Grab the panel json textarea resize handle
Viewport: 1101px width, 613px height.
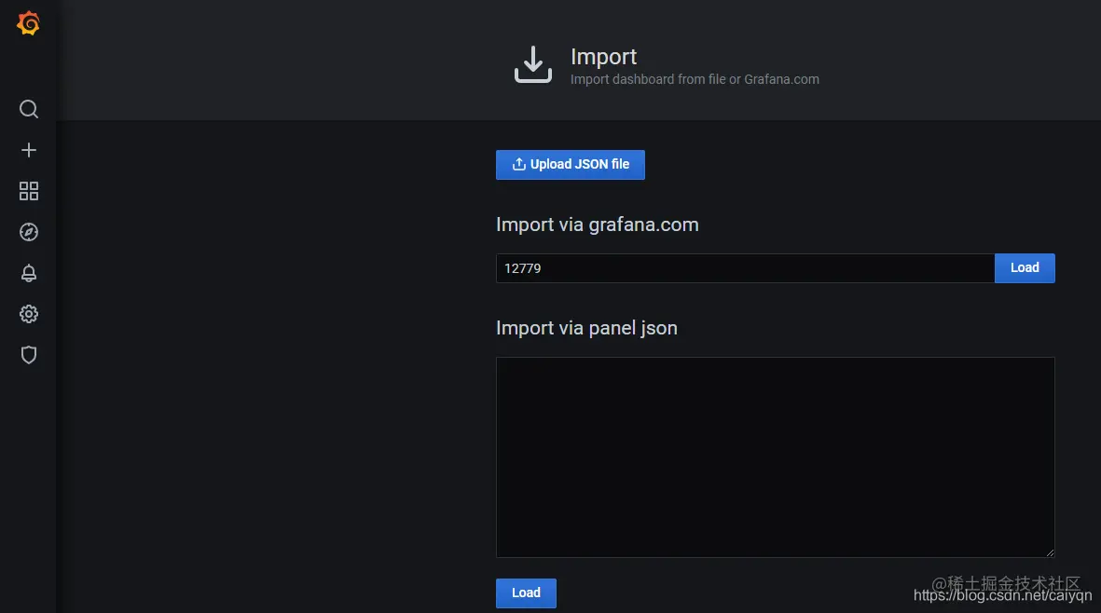click(1050, 552)
